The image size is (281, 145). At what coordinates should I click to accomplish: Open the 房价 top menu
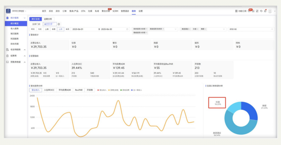[x=58, y=11]
